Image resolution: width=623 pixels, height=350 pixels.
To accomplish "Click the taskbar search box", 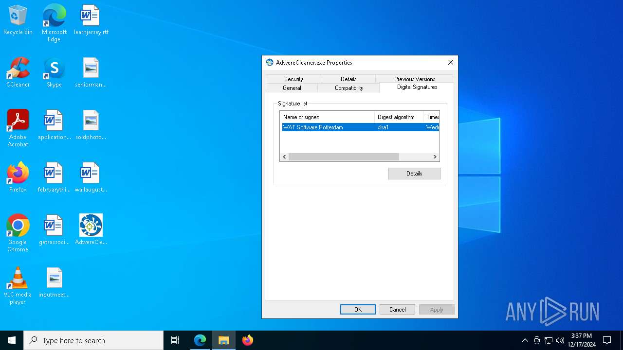I will 93,340.
